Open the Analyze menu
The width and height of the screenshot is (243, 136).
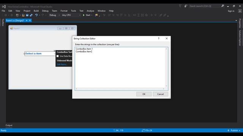pyautogui.click(x=90, y=11)
